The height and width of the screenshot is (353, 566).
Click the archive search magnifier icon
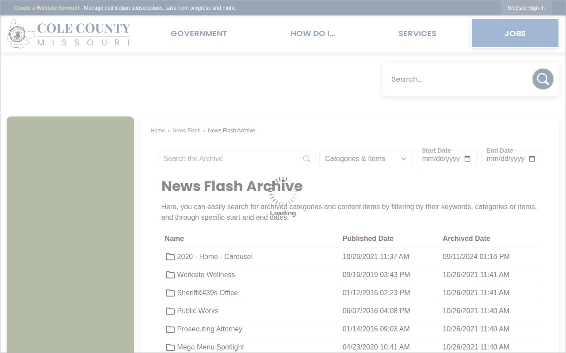click(x=307, y=159)
